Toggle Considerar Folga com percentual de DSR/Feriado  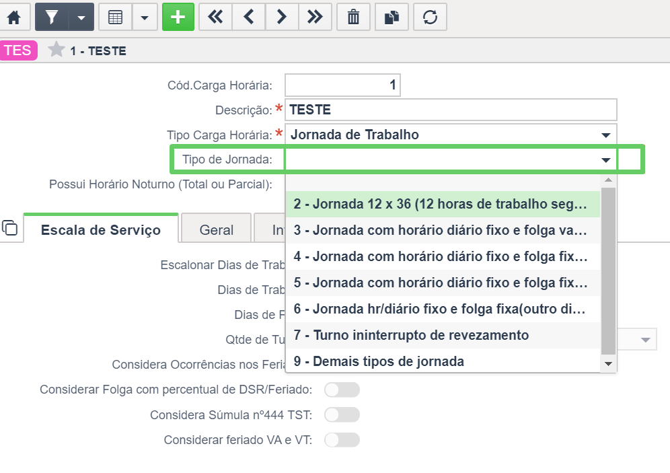click(x=342, y=390)
